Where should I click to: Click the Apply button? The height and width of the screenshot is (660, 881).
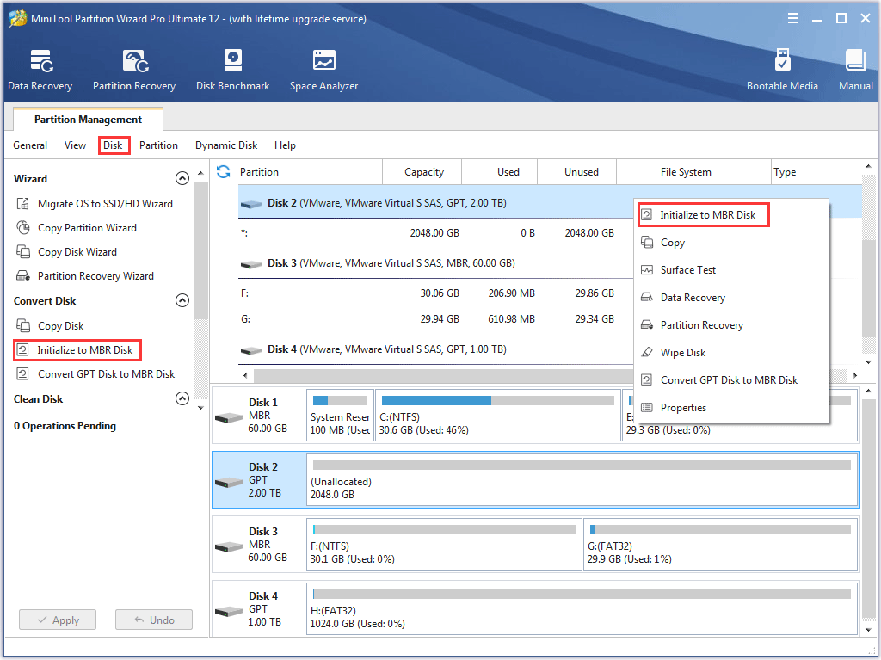click(58, 620)
